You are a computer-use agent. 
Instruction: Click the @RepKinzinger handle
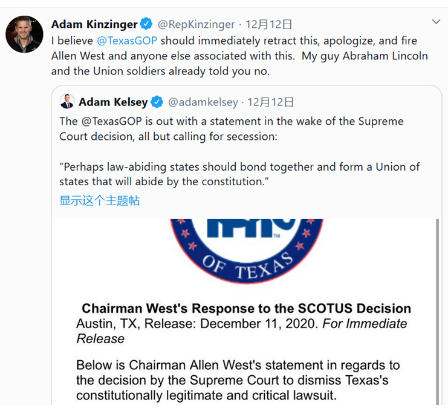click(x=196, y=25)
